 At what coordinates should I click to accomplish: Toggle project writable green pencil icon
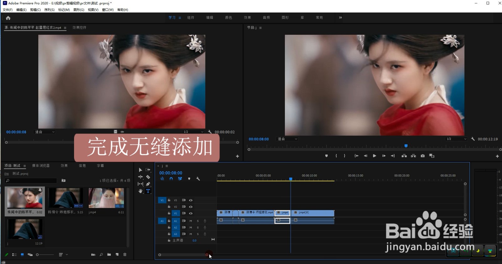[6, 255]
